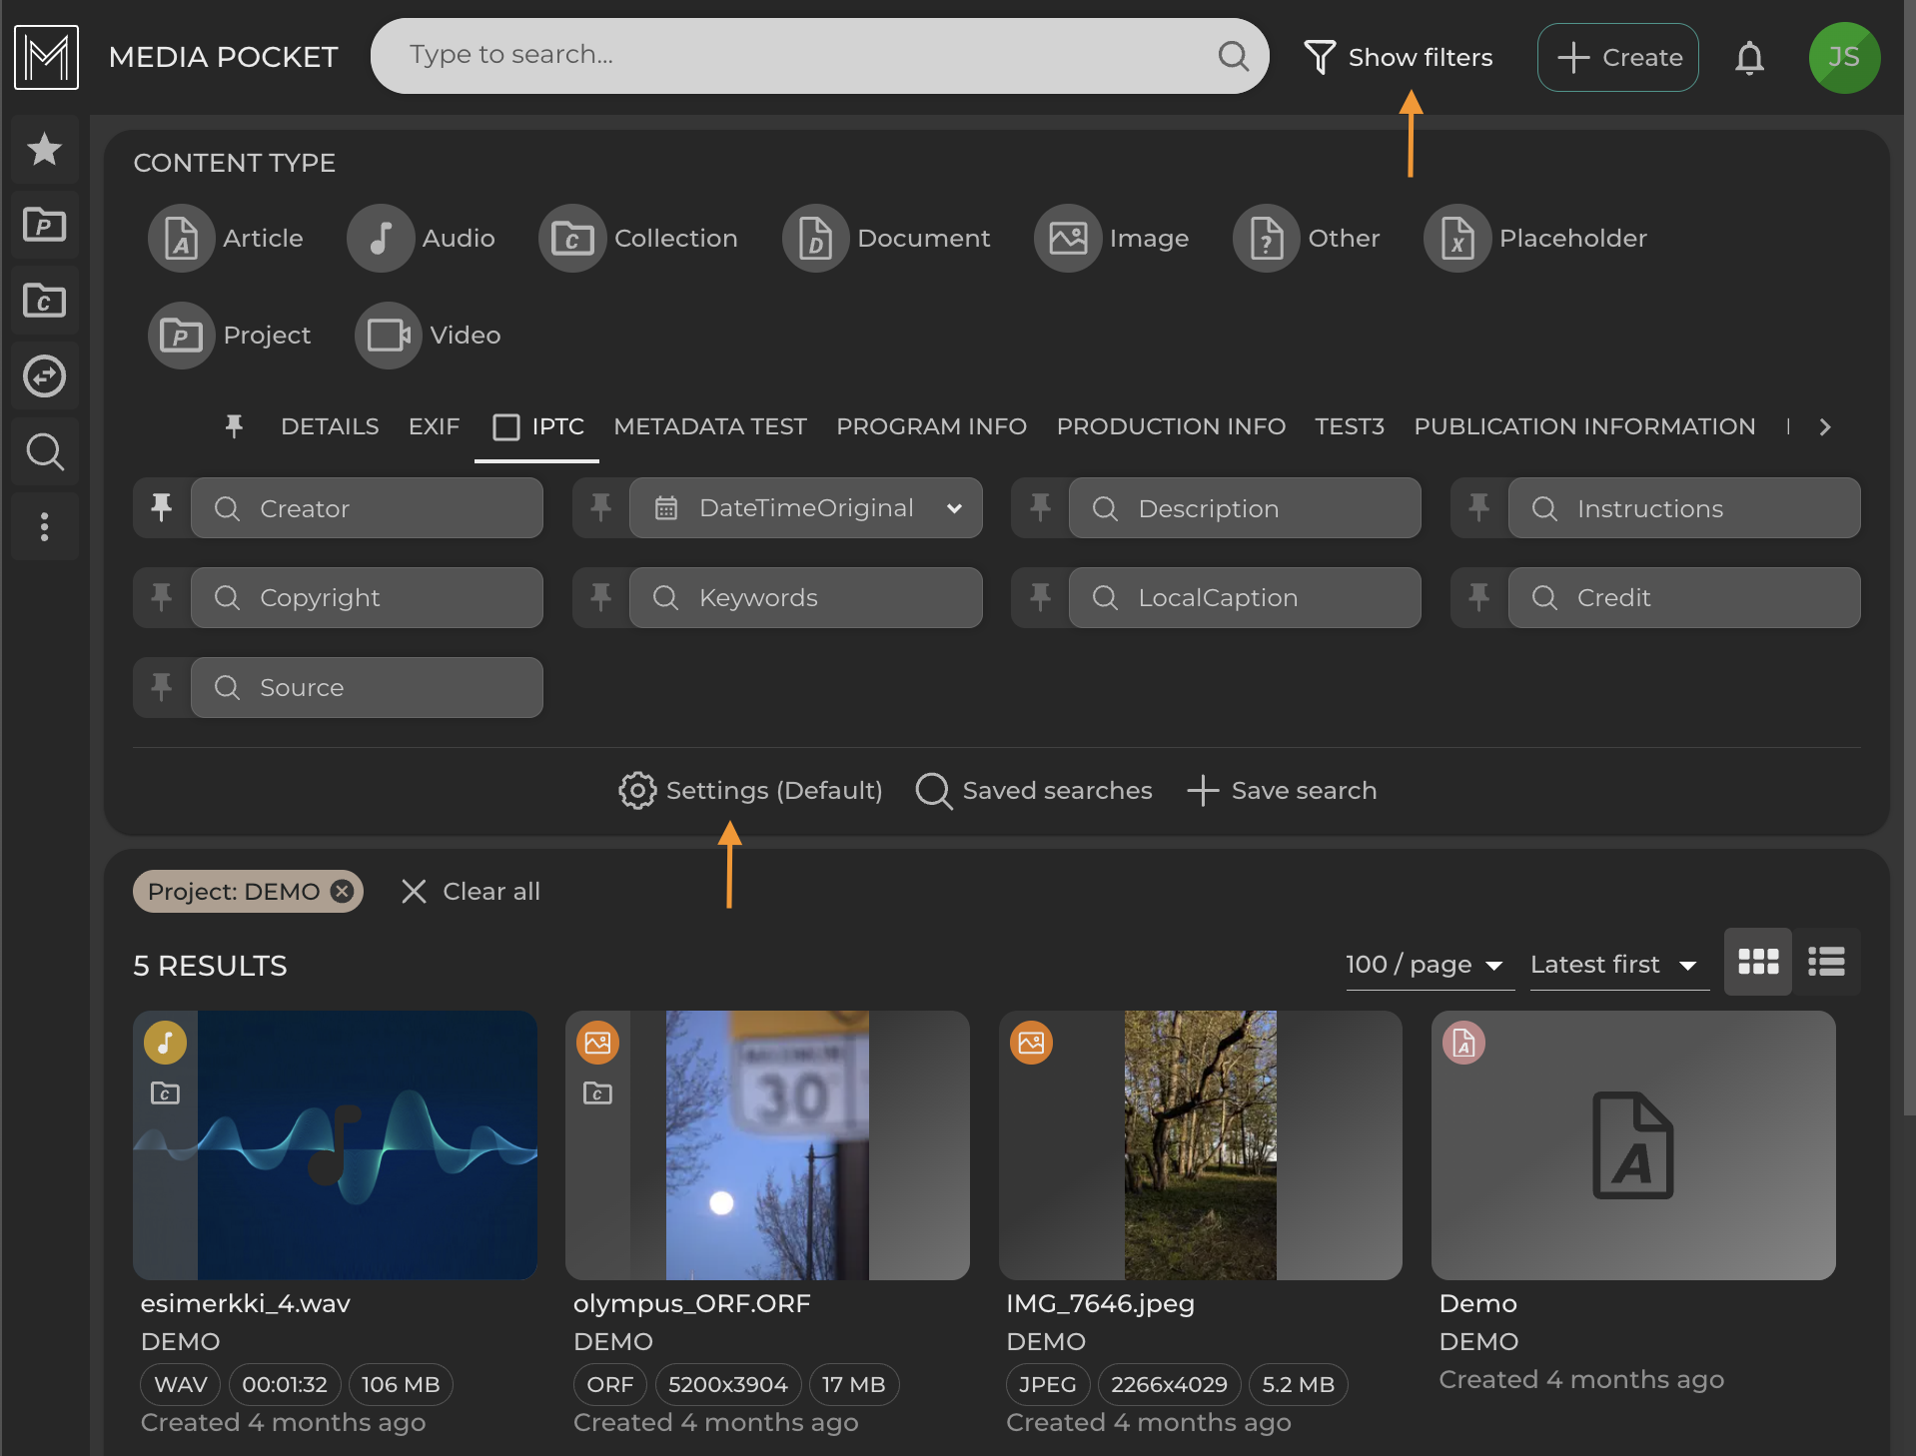Viewport: 1916px width, 1456px height.
Task: Pin the Creator filter field
Action: (x=162, y=508)
